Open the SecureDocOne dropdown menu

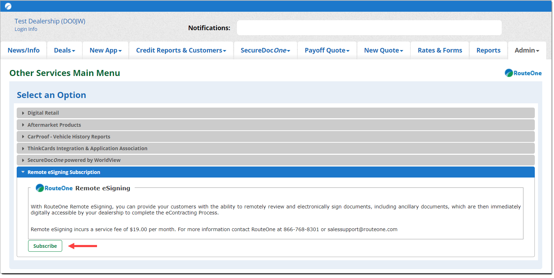pyautogui.click(x=265, y=50)
